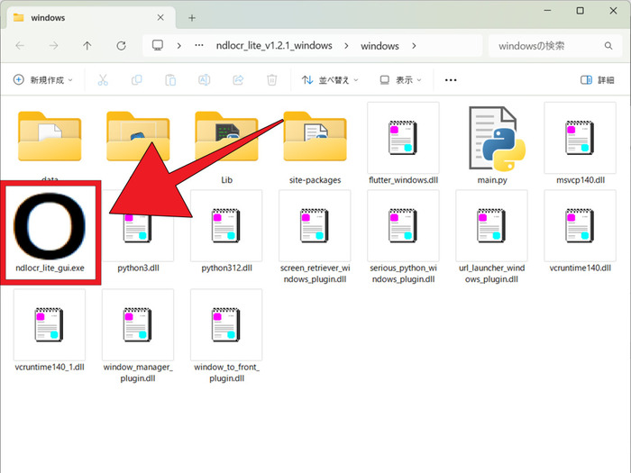Click the Delete trash icon

[272, 80]
